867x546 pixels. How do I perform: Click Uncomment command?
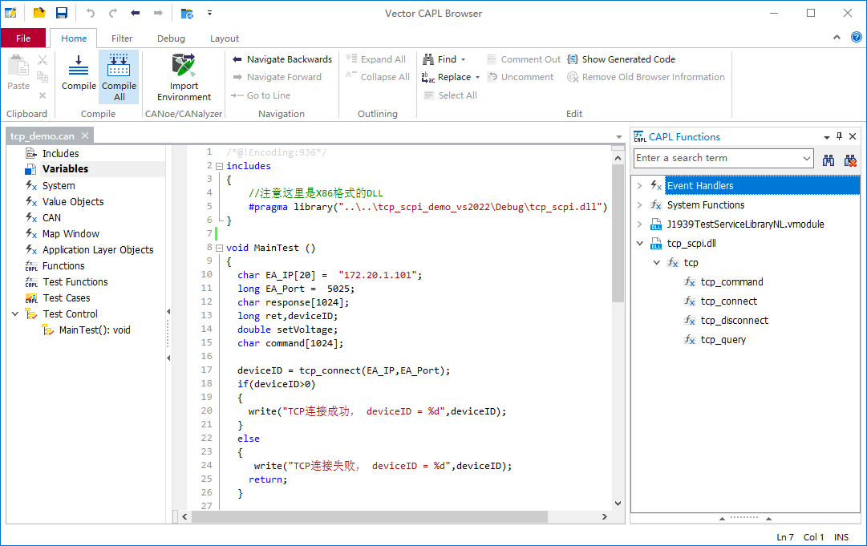[x=521, y=77]
